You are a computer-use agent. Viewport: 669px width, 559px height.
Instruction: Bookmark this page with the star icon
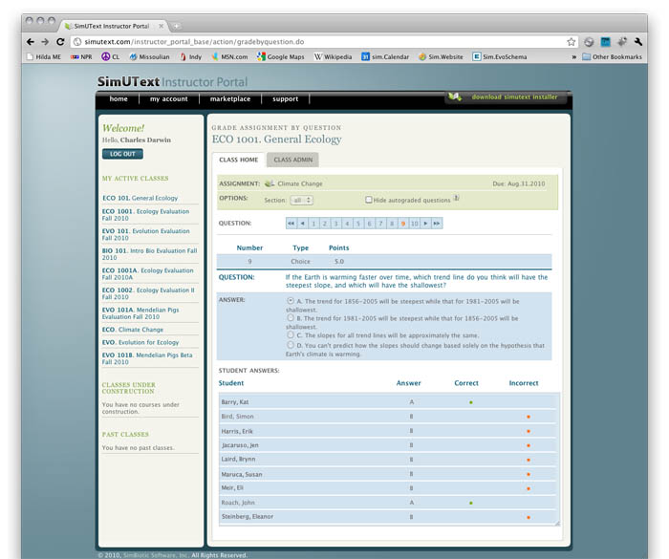571,42
